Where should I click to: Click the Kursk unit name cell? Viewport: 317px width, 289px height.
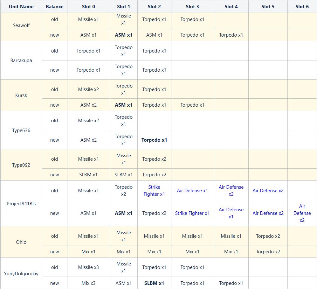pos(21,95)
